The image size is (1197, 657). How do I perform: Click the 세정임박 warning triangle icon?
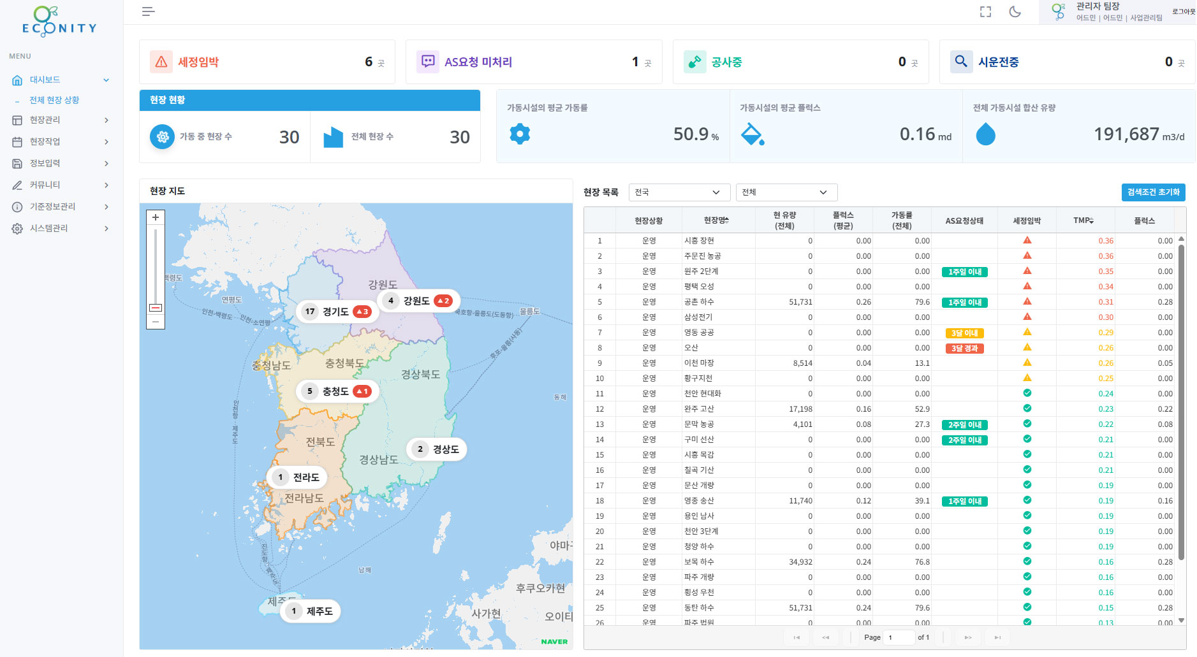(x=161, y=62)
